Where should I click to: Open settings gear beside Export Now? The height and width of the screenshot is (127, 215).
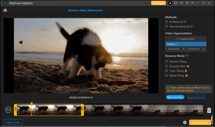click(x=185, y=123)
